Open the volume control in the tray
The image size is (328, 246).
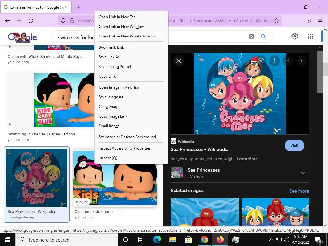coord(287,240)
